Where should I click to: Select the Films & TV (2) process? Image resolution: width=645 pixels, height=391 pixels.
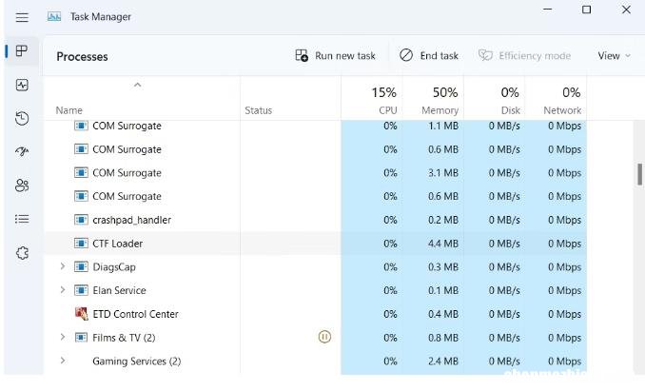[124, 338]
